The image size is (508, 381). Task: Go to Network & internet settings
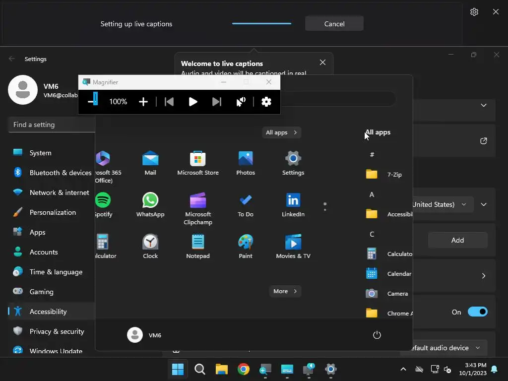[52, 192]
